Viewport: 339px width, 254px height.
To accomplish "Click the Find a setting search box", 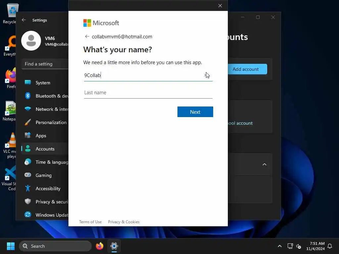I will coord(45,64).
